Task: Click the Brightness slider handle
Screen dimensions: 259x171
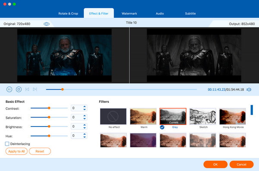Action: click(x=49, y=127)
